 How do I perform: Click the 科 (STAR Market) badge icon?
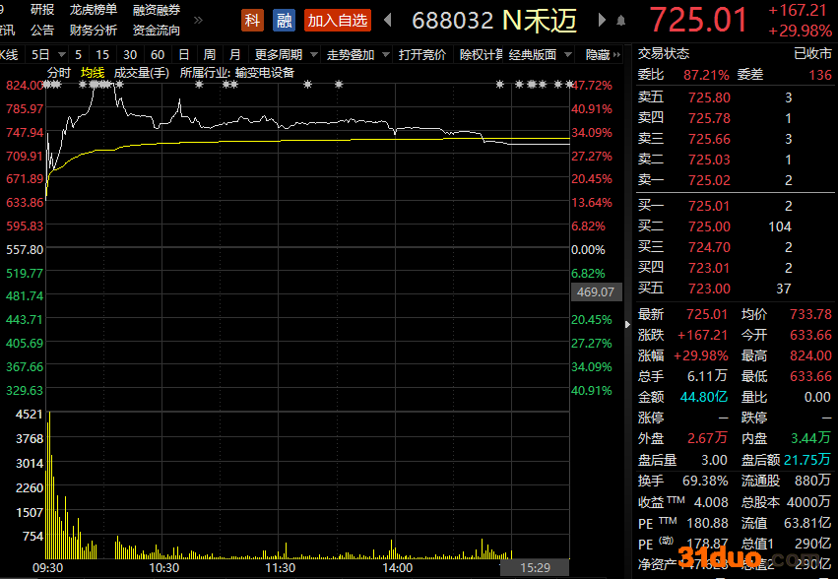253,20
